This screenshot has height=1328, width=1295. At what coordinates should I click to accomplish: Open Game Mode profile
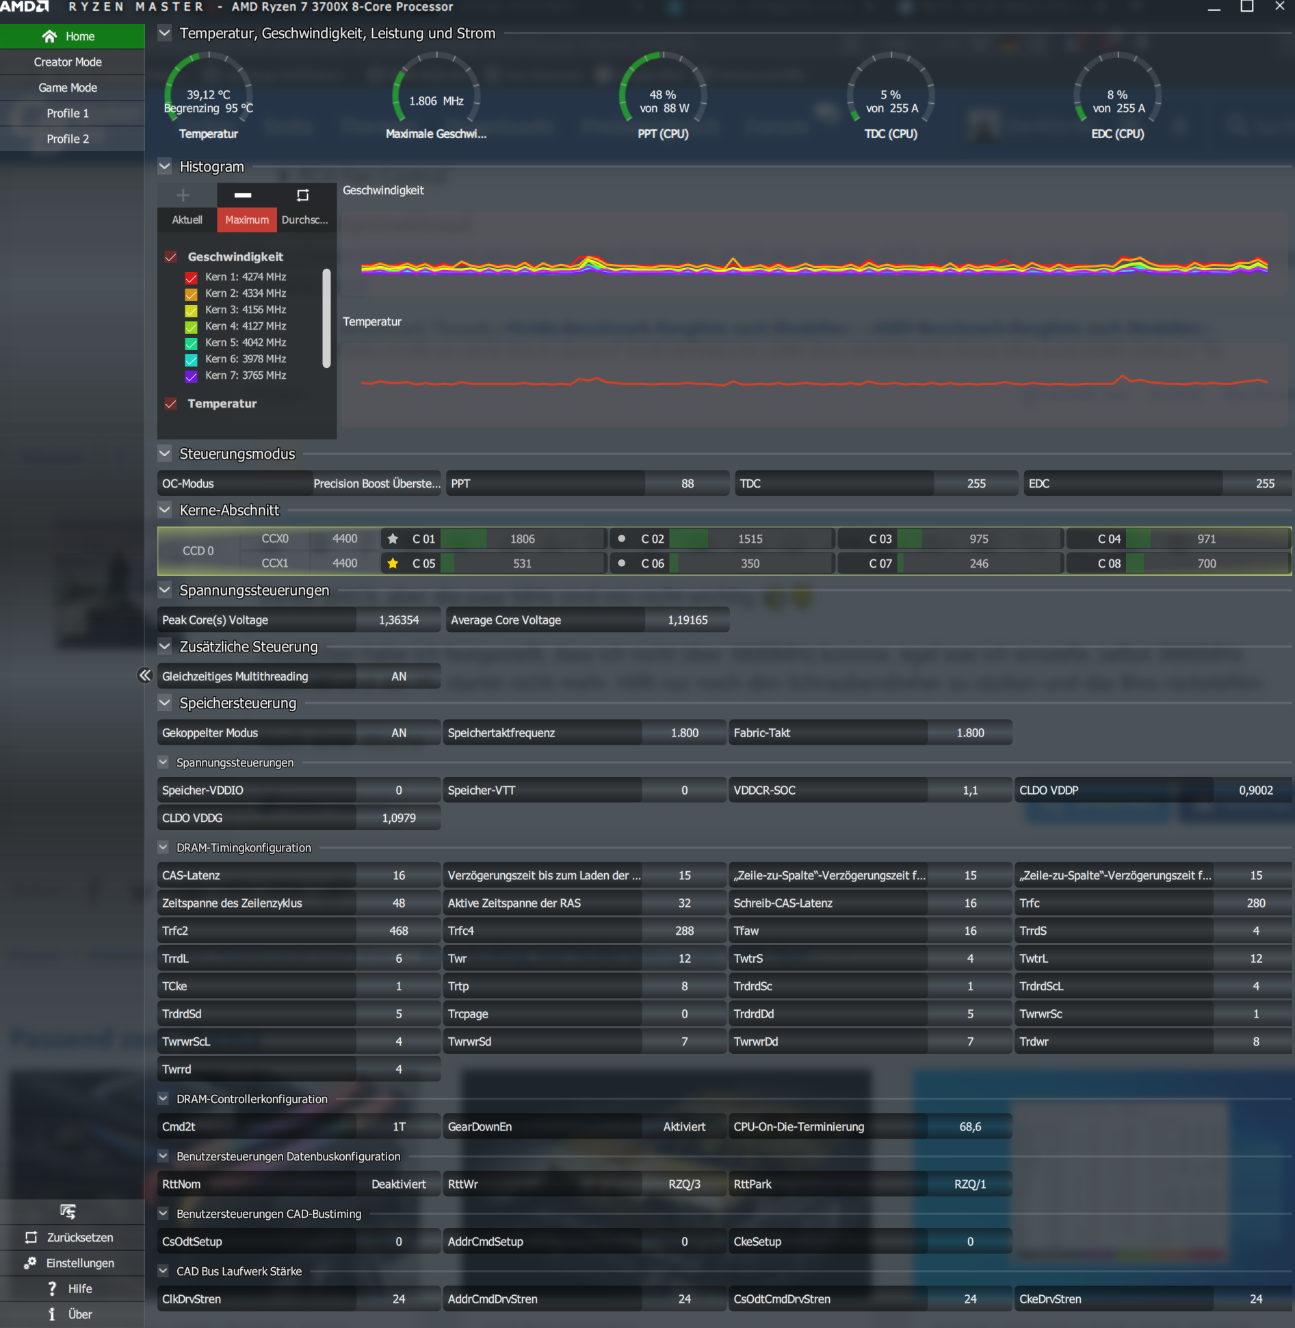click(72, 88)
